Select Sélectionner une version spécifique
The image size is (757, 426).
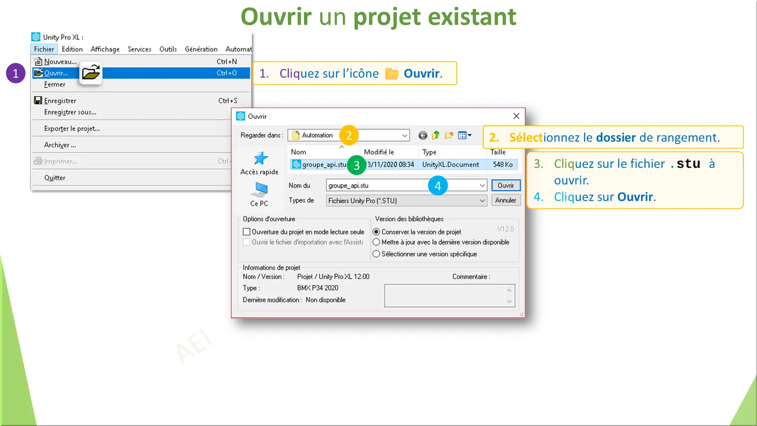(377, 254)
